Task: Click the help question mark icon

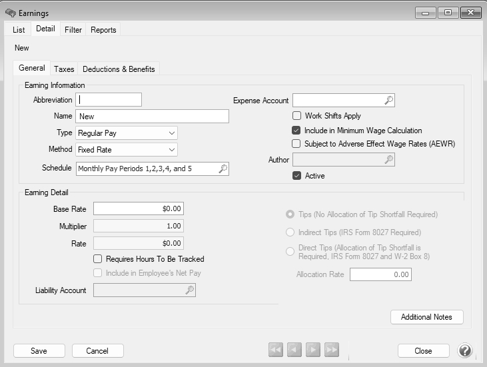Action: coord(464,351)
